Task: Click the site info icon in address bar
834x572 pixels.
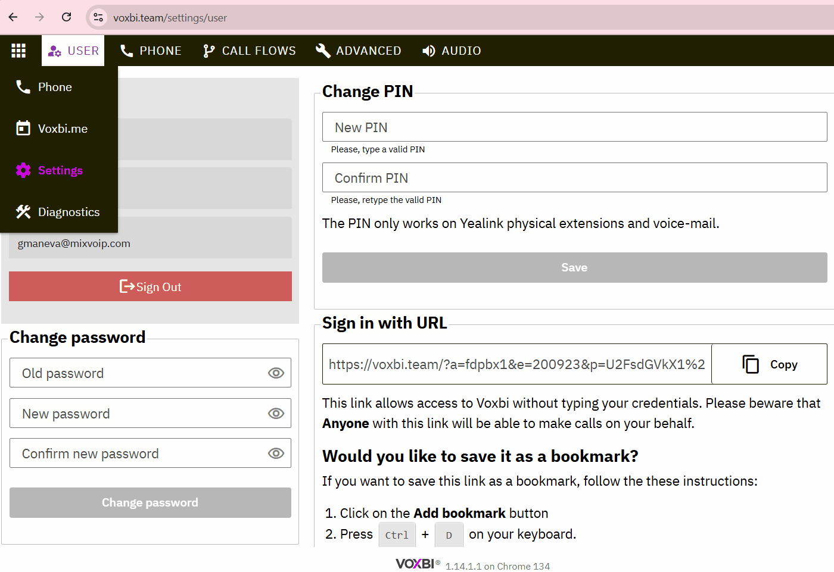Action: (x=98, y=17)
